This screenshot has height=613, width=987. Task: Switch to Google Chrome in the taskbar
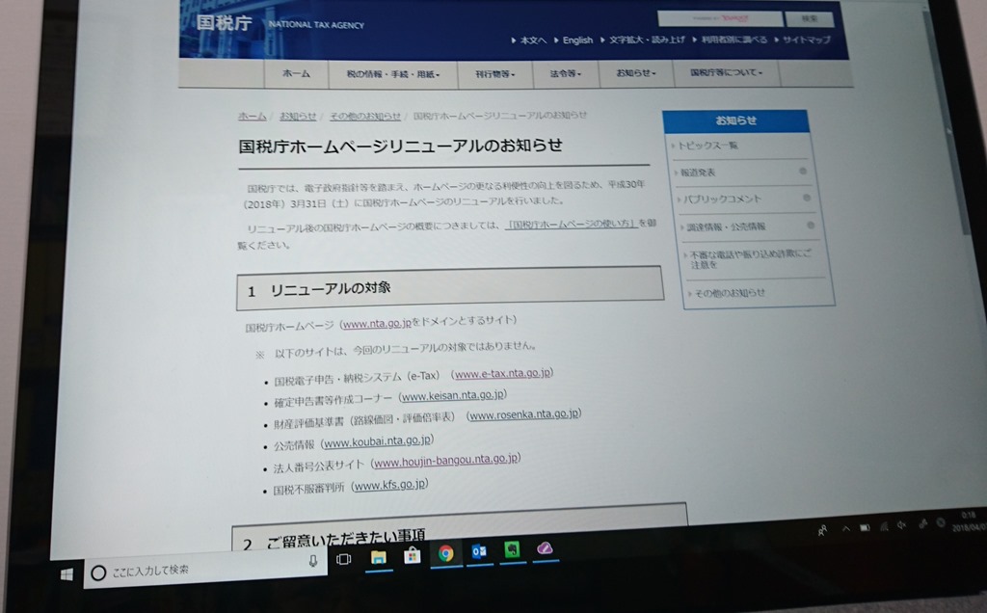pyautogui.click(x=445, y=553)
